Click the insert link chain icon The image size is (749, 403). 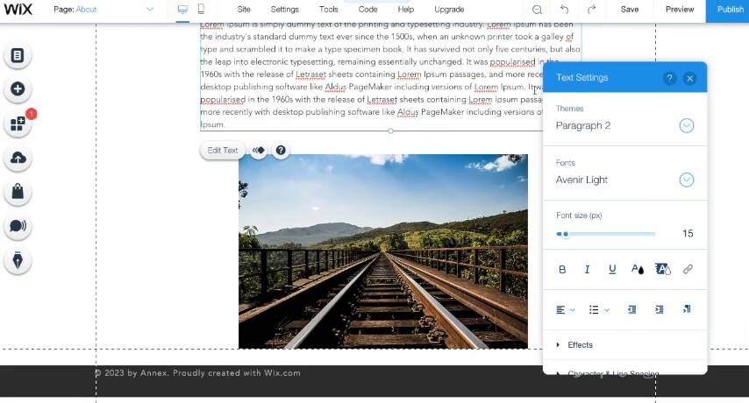(x=688, y=269)
